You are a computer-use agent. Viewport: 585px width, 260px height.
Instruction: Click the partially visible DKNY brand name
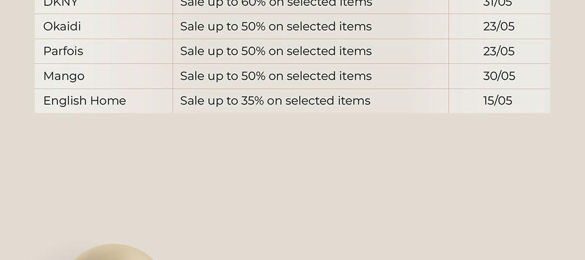point(60,3)
